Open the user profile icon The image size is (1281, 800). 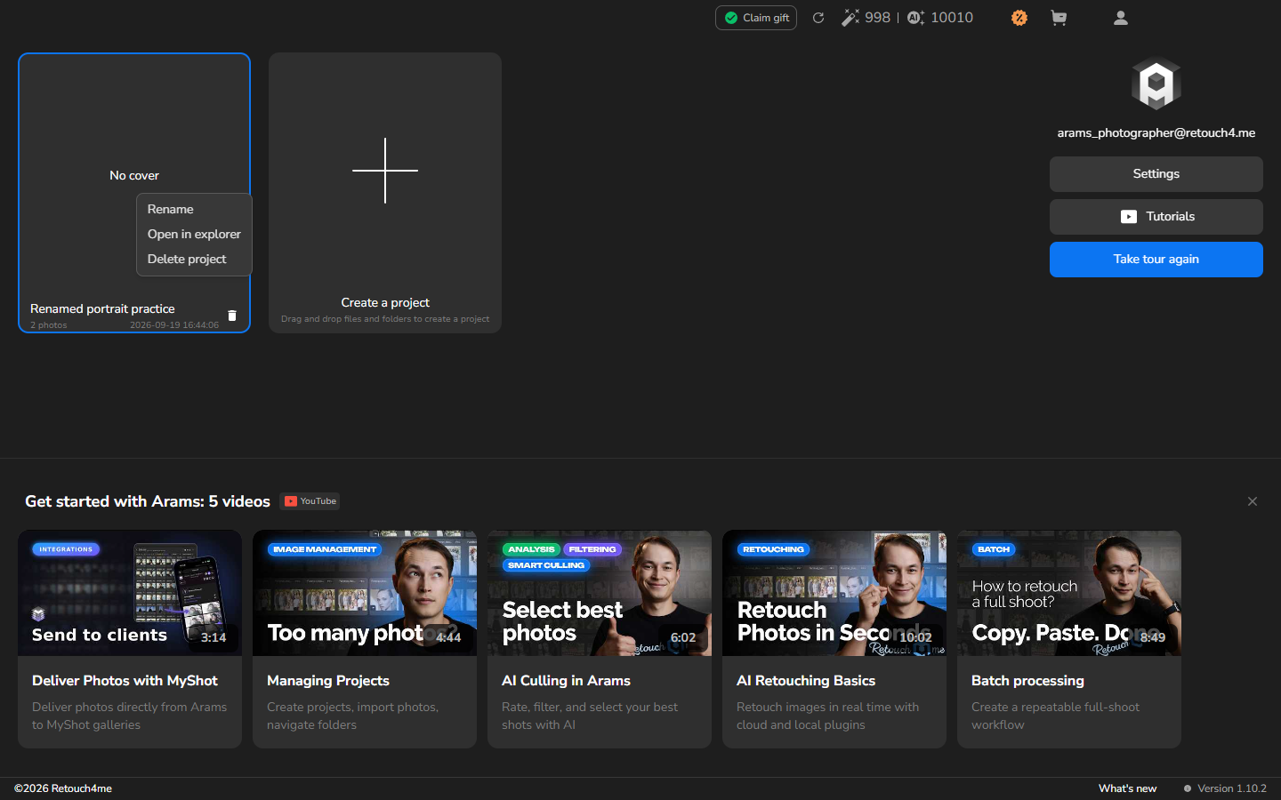pyautogui.click(x=1121, y=18)
